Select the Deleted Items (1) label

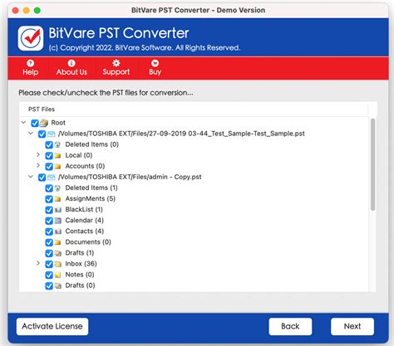point(91,188)
